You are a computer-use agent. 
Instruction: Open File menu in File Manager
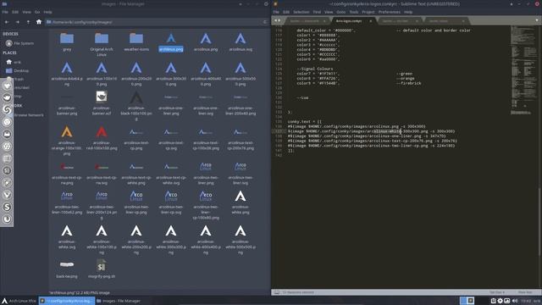click(5, 12)
